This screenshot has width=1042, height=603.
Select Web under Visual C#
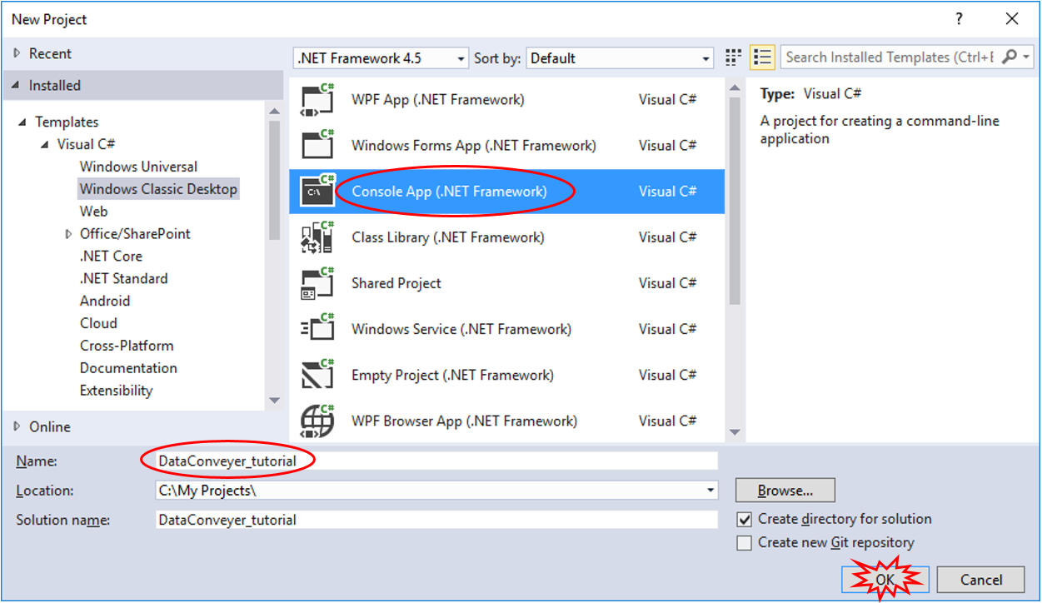(x=93, y=211)
